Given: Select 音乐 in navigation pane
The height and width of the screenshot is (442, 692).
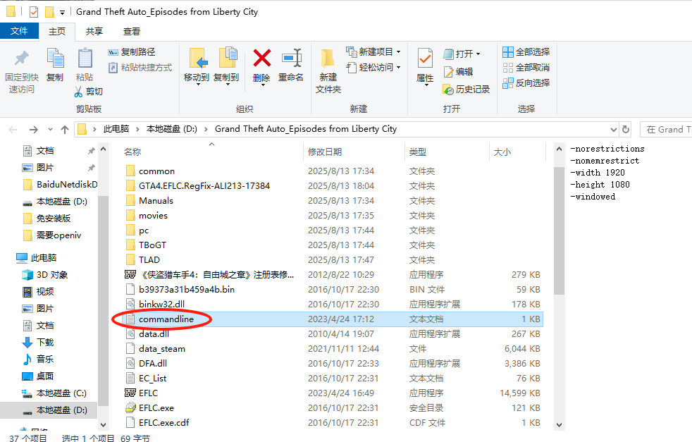Looking at the screenshot, I should point(45,359).
